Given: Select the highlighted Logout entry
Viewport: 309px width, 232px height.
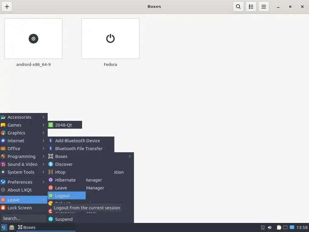Looking at the screenshot, I should (67, 195).
